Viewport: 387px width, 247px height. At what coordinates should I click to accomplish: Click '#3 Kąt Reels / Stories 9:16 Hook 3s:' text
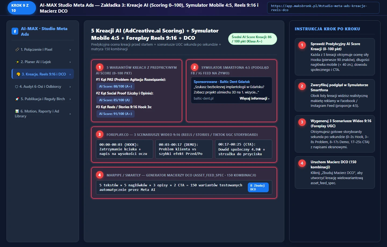click(124, 107)
